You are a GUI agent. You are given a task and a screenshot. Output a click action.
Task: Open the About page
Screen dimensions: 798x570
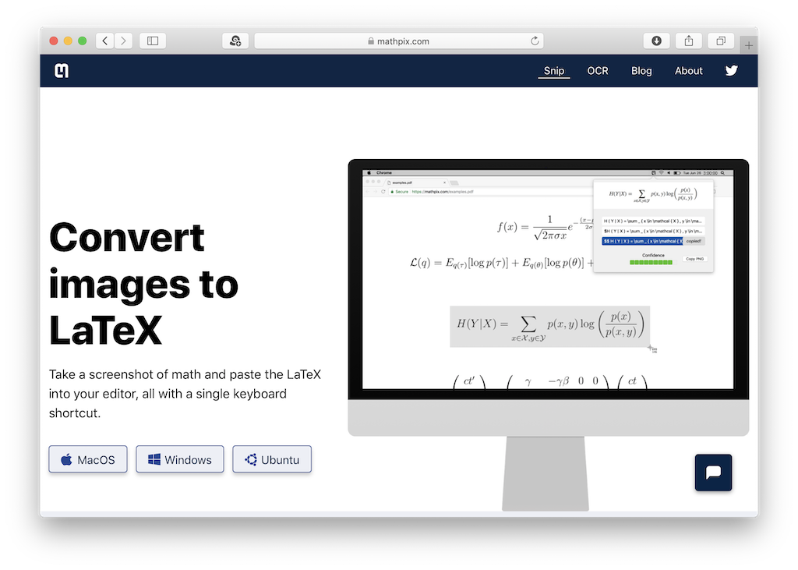[x=689, y=71]
